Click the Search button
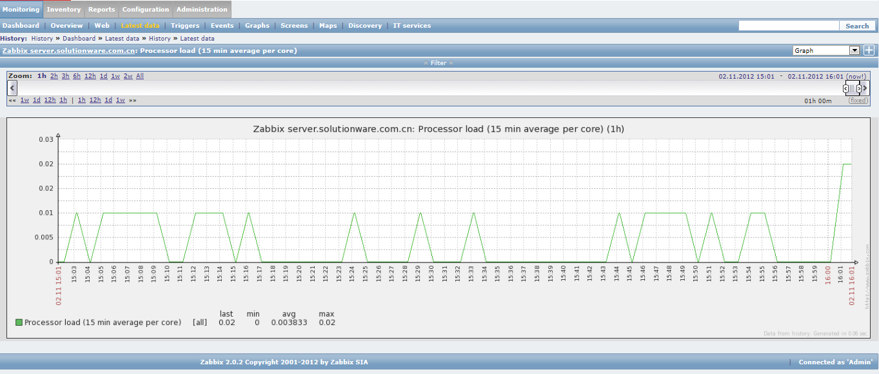Image resolution: width=879 pixels, height=374 pixels. tap(857, 26)
